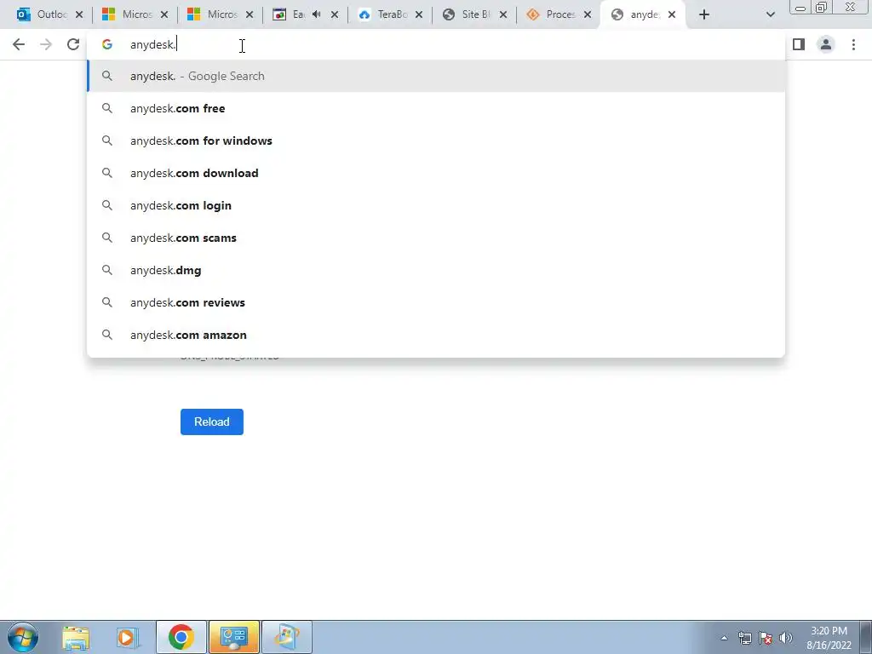
Task: Choose suggestion 'anydesk.com for windows'
Action: (x=436, y=141)
